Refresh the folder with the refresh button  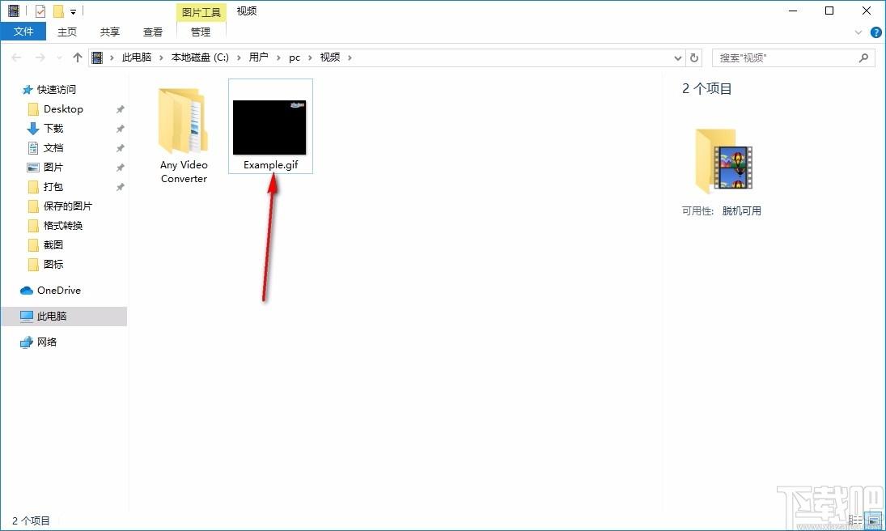pos(694,57)
